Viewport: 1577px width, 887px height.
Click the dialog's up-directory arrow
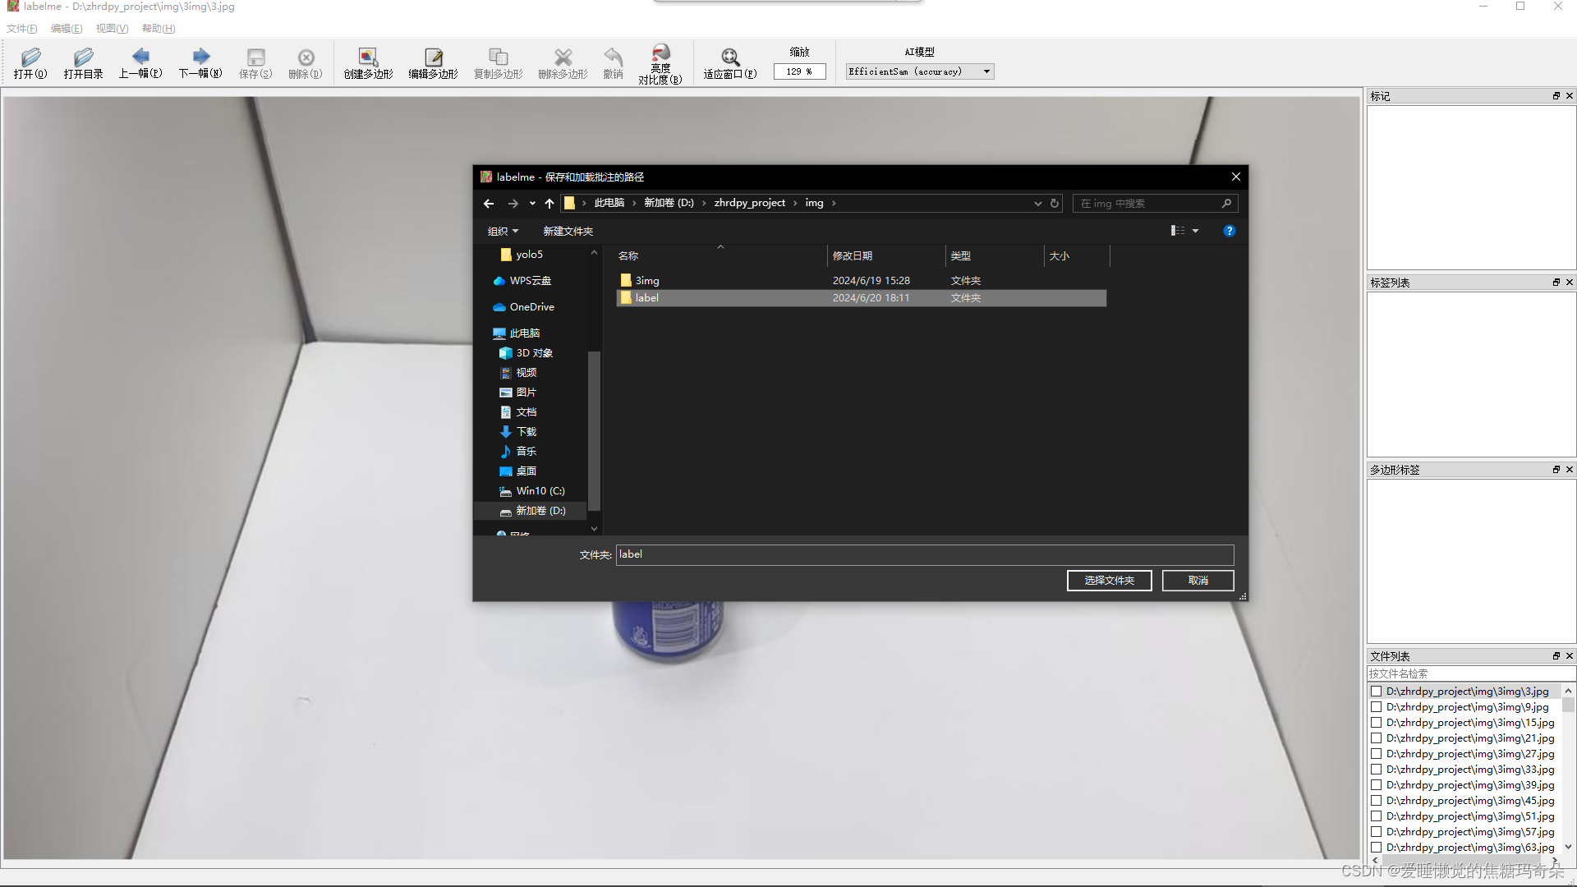pyautogui.click(x=549, y=203)
